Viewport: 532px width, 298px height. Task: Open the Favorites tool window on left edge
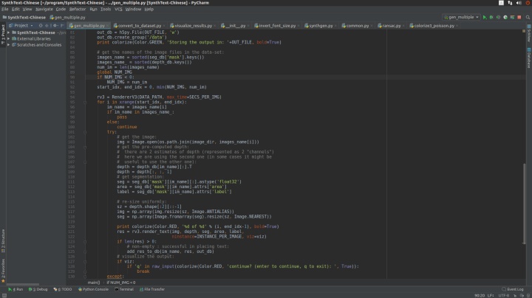(x=3, y=271)
